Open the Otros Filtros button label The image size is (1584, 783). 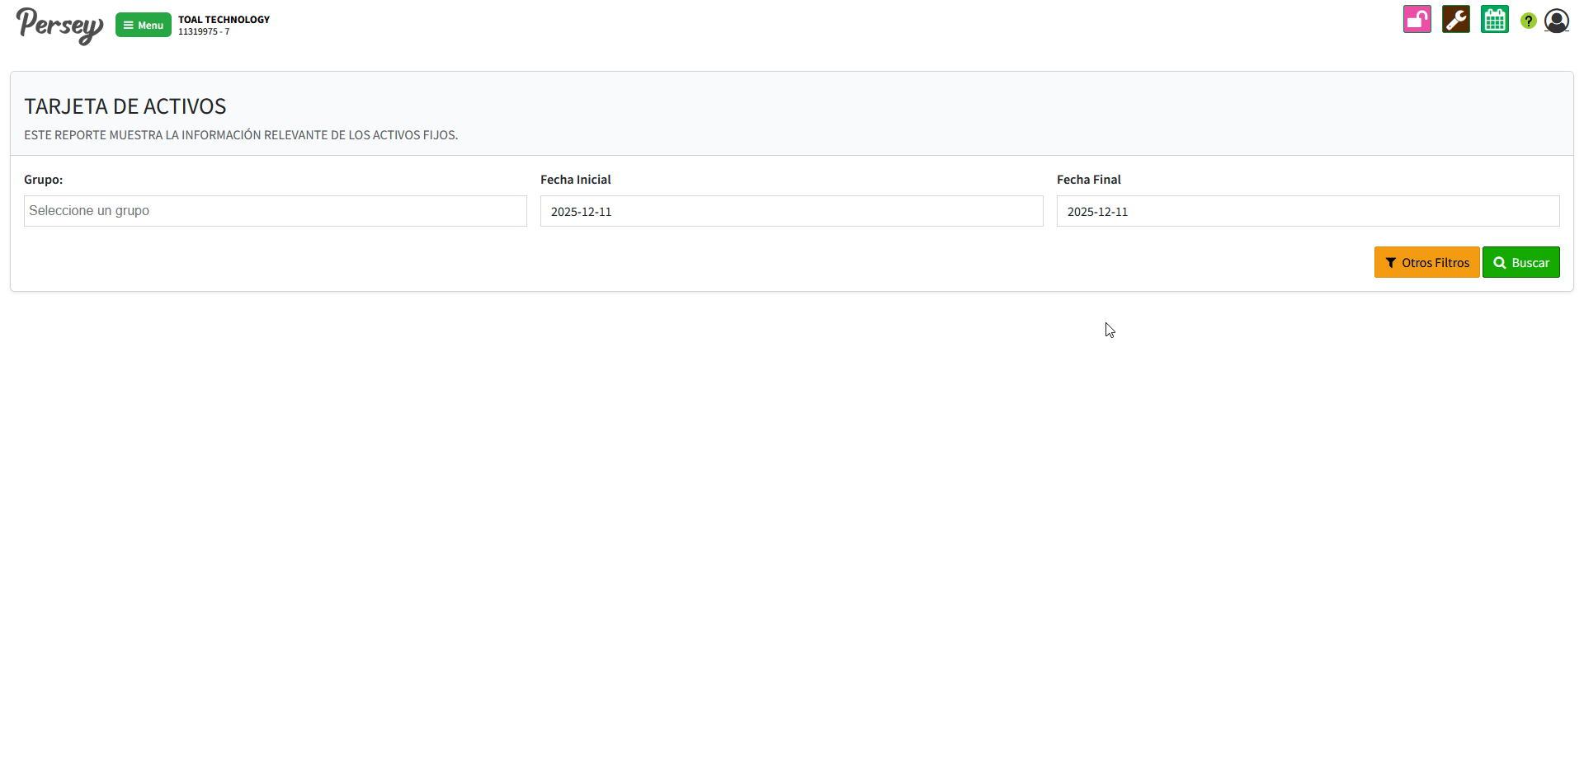click(x=1435, y=263)
